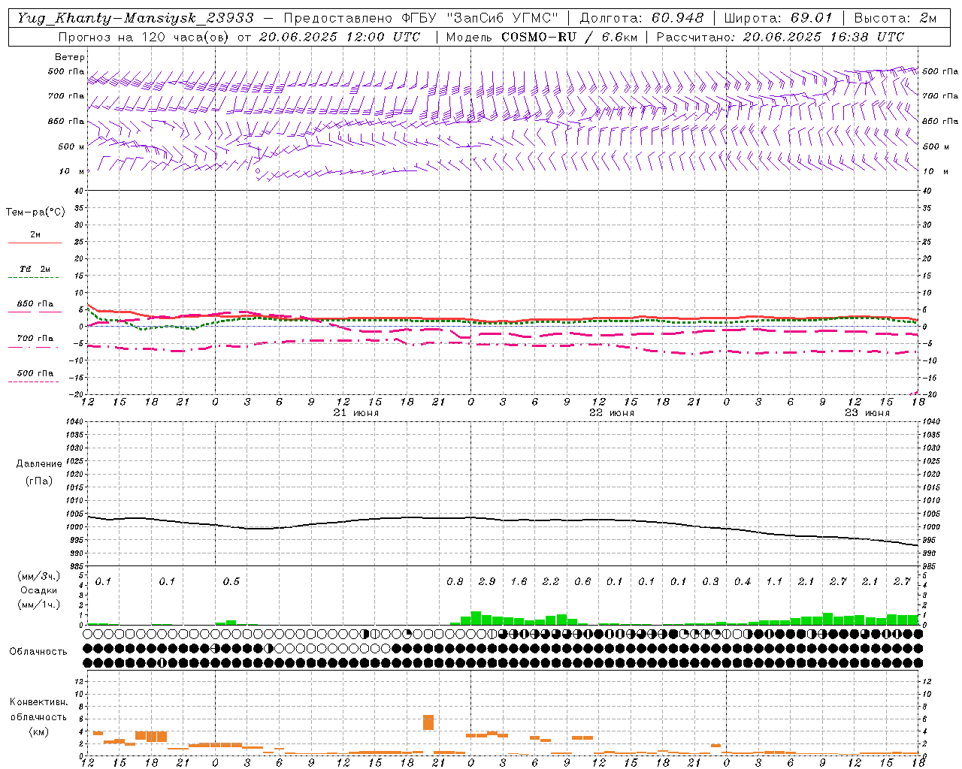Click the 1.6 precipitation total
Screen dimensions: 962x769
click(519, 582)
